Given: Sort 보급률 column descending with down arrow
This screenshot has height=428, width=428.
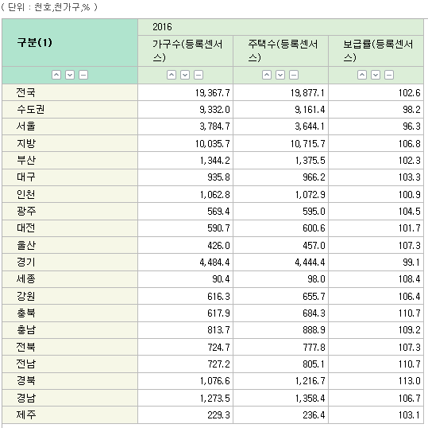Looking at the screenshot, I should 376,75.
